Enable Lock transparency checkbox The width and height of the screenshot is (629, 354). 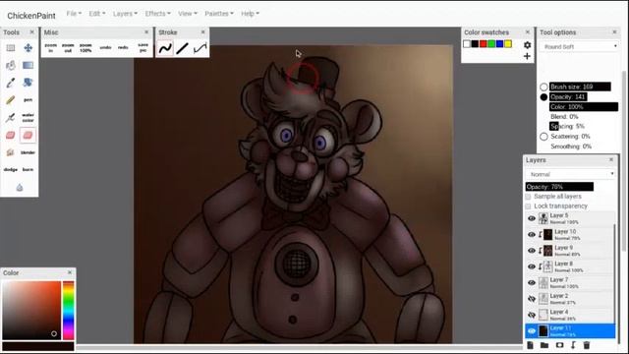click(528, 206)
